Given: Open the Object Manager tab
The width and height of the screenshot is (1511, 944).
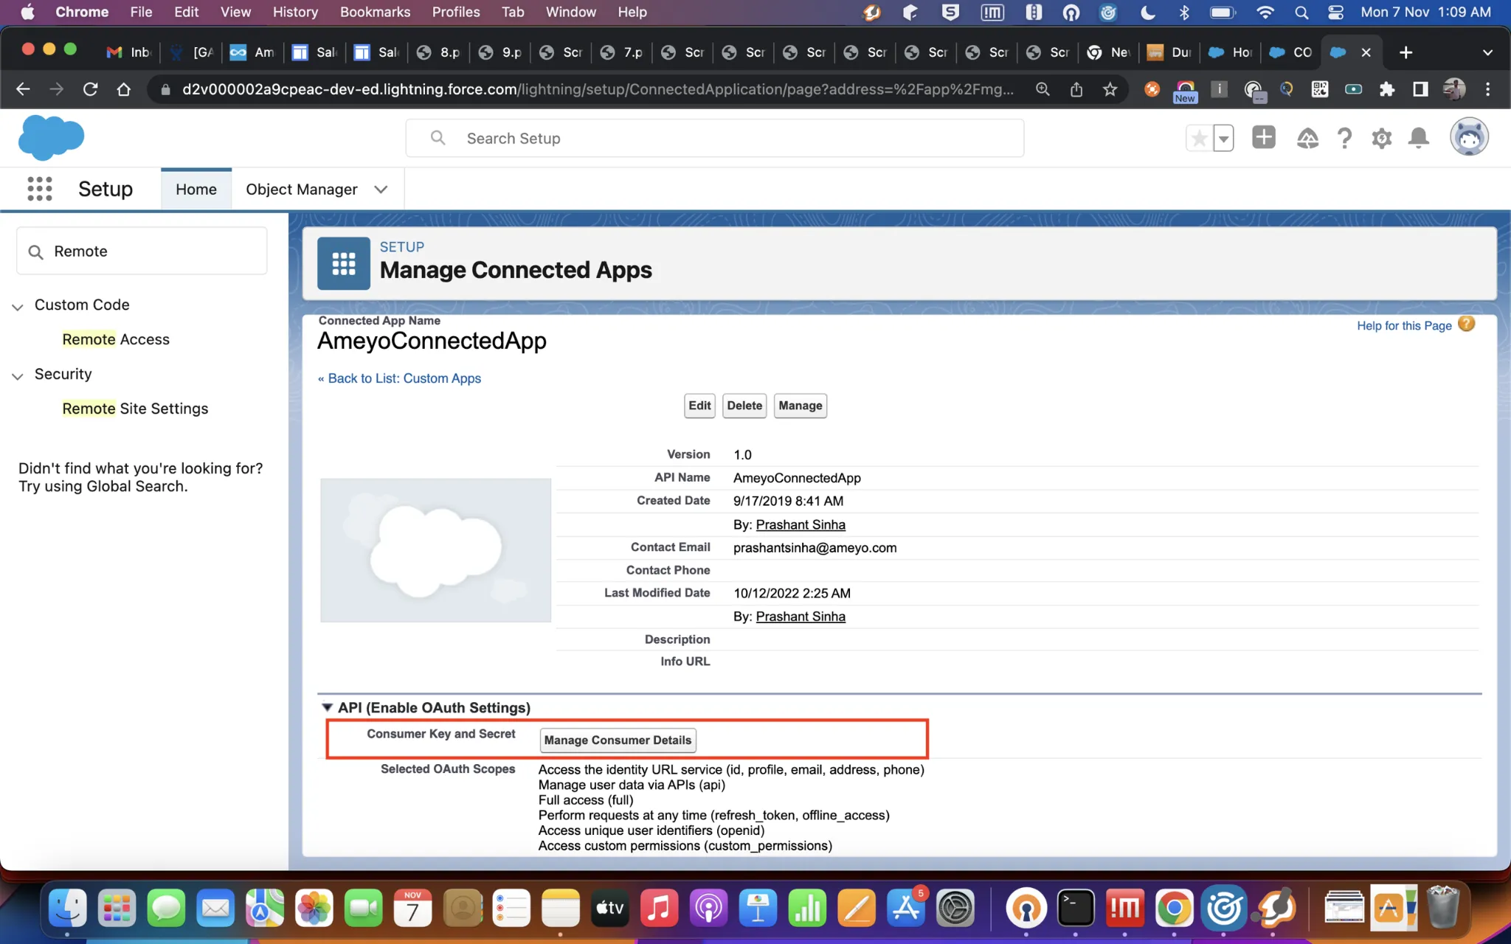Looking at the screenshot, I should point(301,190).
